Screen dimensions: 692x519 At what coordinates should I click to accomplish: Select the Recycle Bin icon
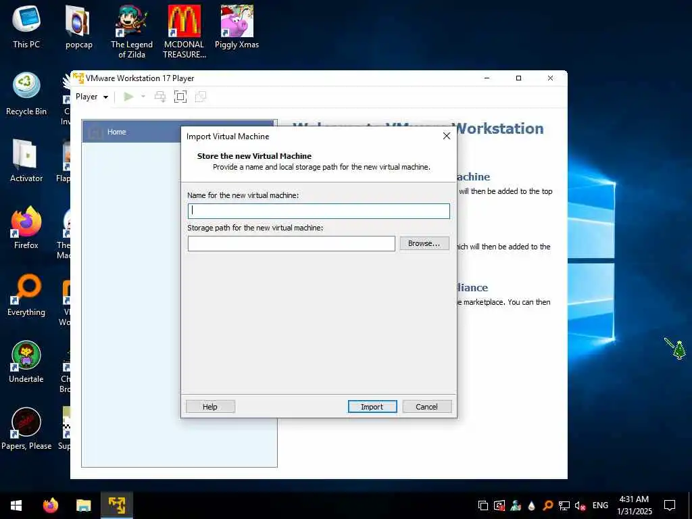26,93
